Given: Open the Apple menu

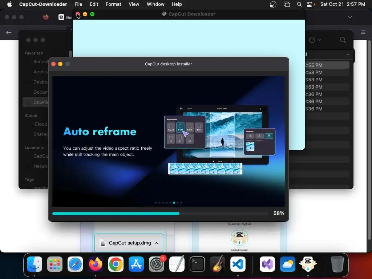Looking at the screenshot, I should (x=9, y=4).
